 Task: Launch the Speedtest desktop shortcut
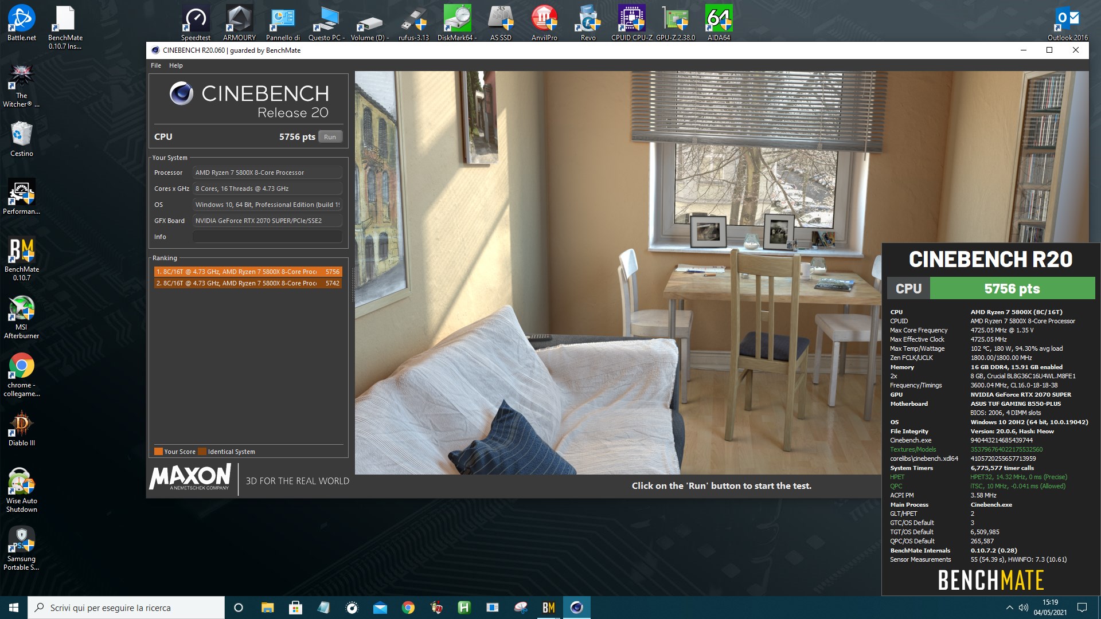click(196, 23)
